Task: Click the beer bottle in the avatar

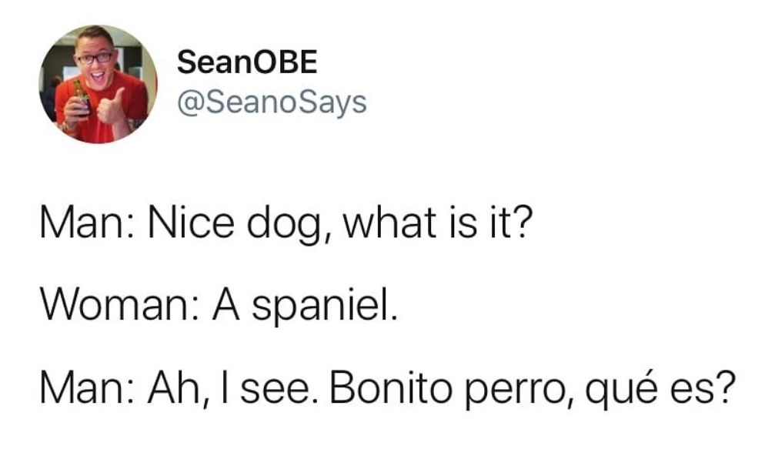Action: tap(81, 98)
